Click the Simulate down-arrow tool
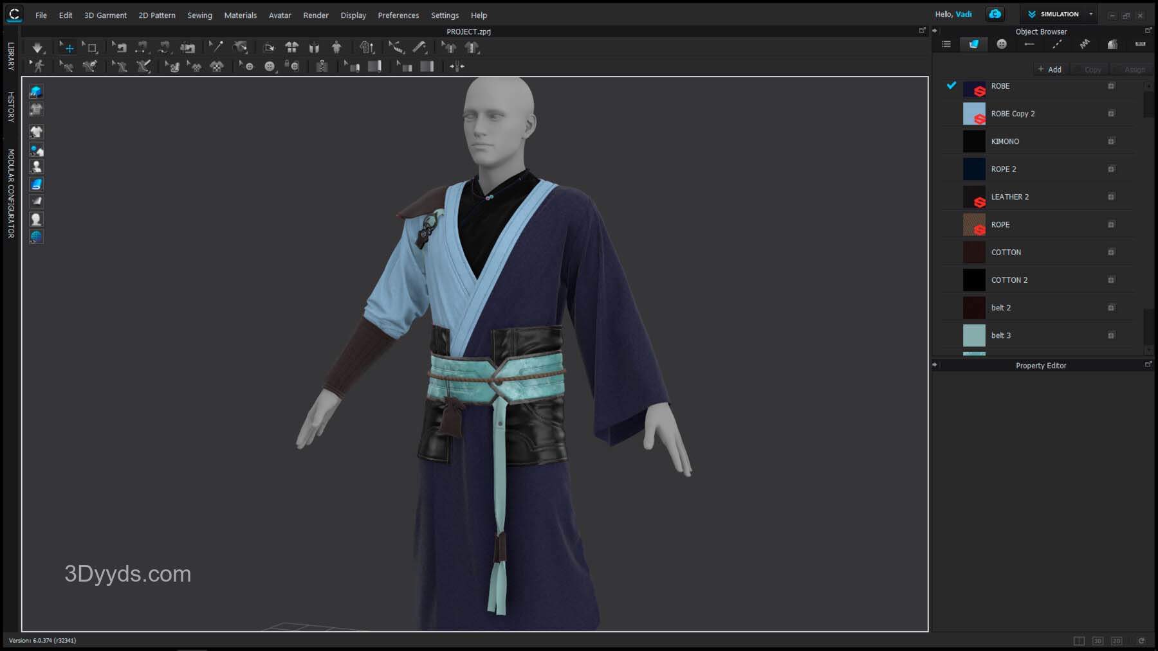1158x651 pixels. click(x=37, y=48)
